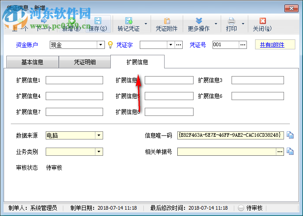Open the 凭证字 dropdown arrow

coord(170,45)
